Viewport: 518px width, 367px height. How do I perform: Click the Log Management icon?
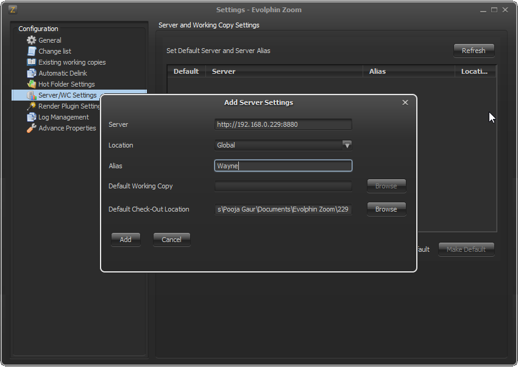point(31,117)
